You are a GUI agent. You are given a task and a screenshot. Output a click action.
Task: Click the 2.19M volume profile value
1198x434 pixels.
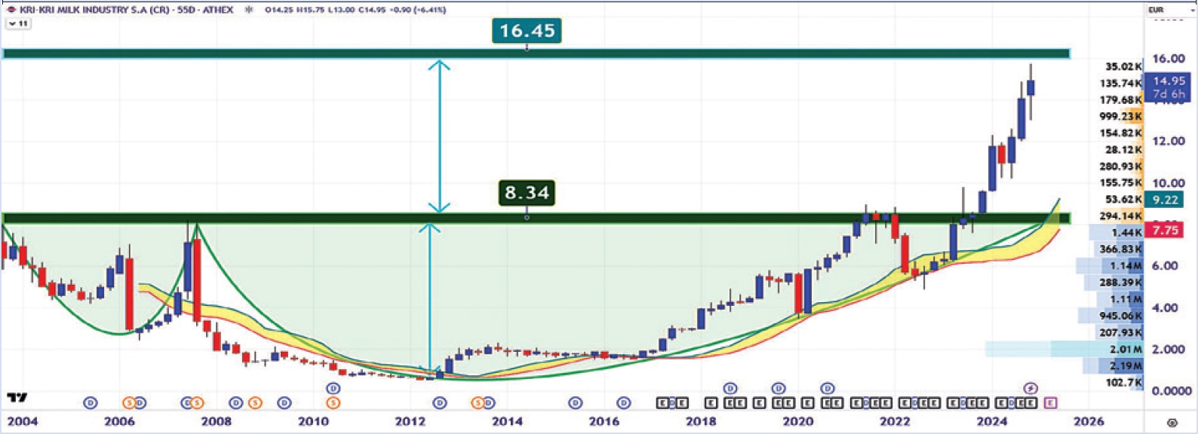click(1126, 365)
